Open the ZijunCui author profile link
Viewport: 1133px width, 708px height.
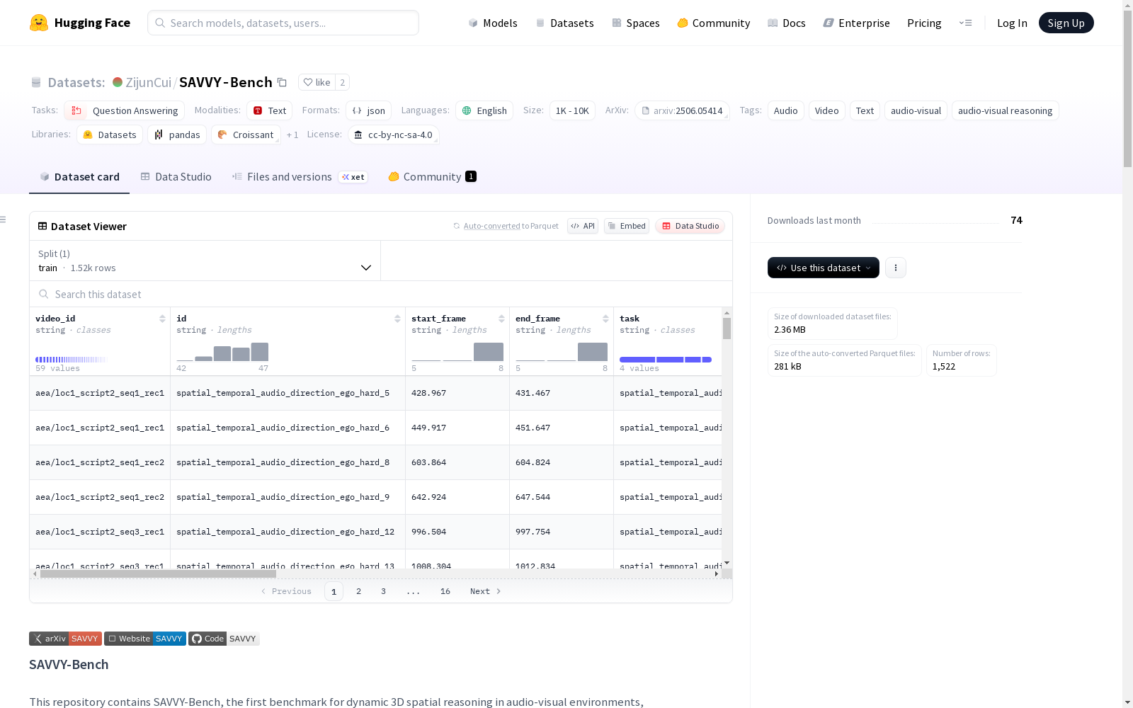coord(148,82)
